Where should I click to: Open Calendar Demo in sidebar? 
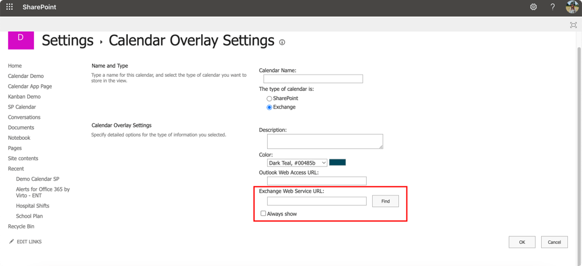pos(26,76)
